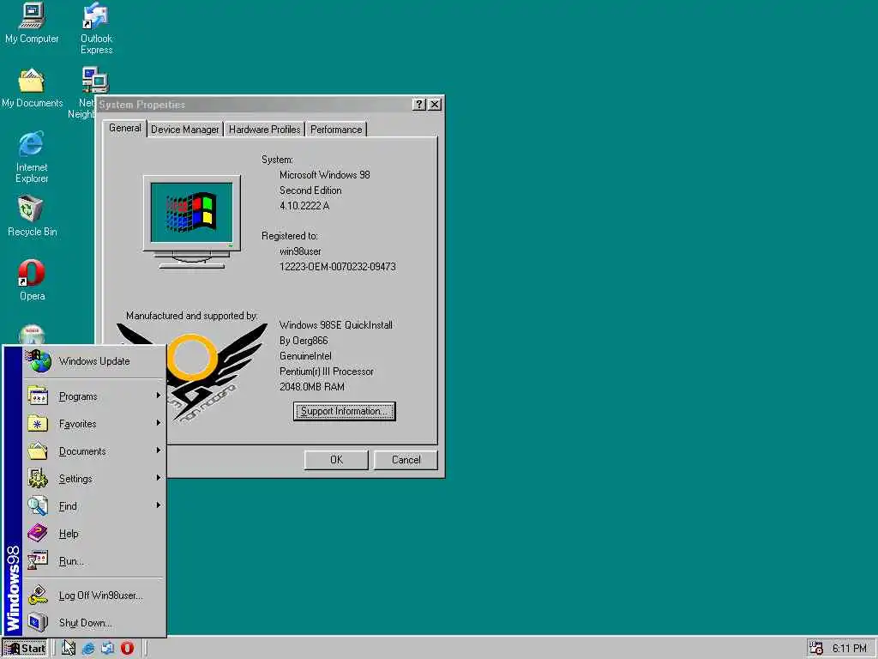
Task: Close the System Properties window
Action: pyautogui.click(x=435, y=104)
